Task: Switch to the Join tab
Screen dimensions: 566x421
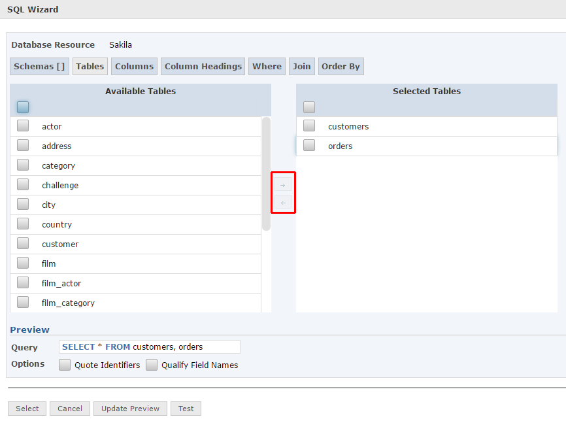Action: (301, 66)
